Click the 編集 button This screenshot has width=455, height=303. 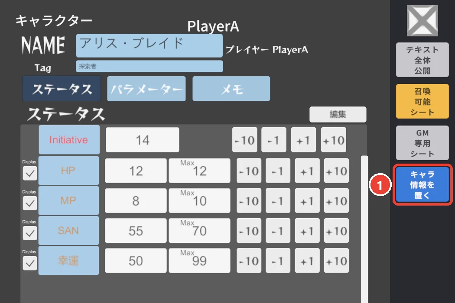coord(338,114)
